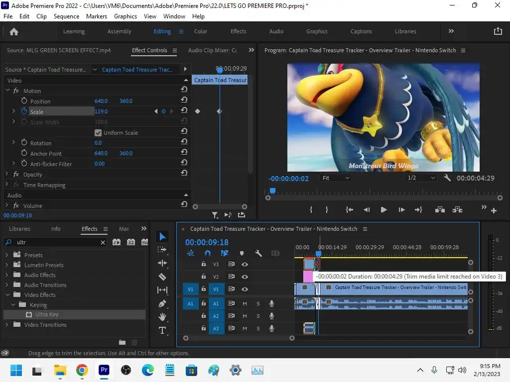This screenshot has width=510, height=382.
Task: Expand the Audio Effects folder
Action: click(7, 275)
